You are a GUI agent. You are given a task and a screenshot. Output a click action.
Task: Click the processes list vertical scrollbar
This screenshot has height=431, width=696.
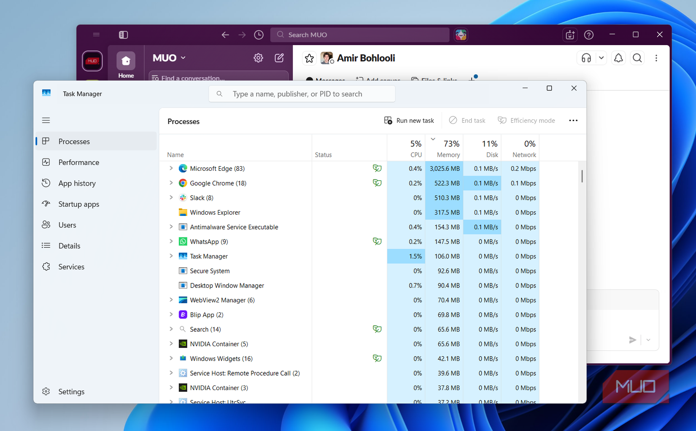pyautogui.click(x=582, y=176)
